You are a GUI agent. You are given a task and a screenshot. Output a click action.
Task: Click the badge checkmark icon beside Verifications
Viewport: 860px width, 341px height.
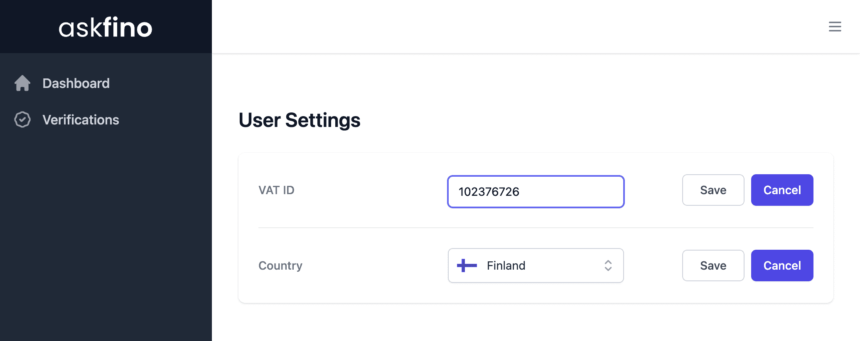[22, 119]
